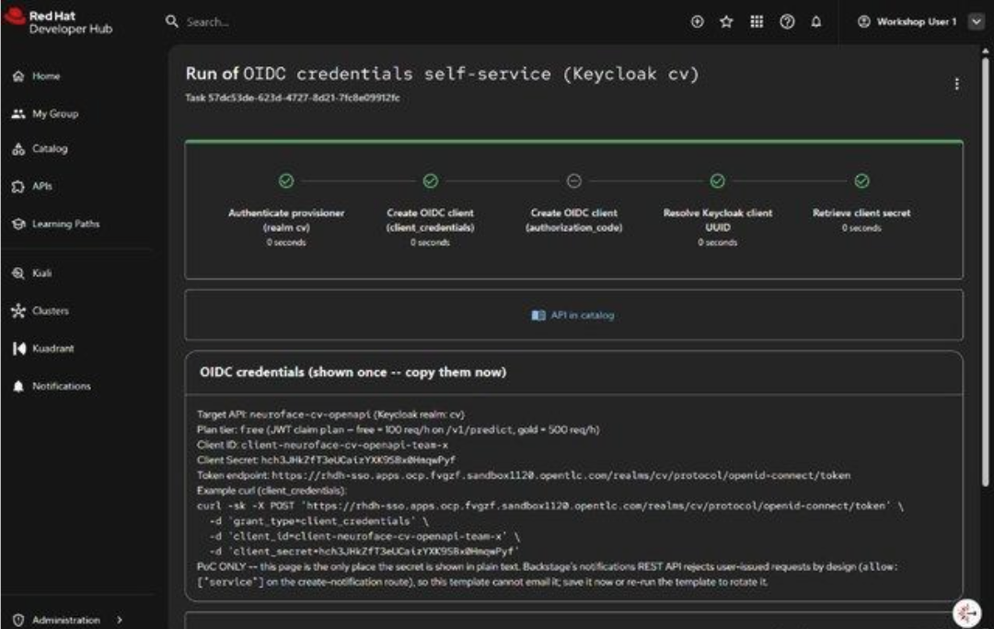Click the Red Hat Developer Hub logo

click(x=58, y=21)
